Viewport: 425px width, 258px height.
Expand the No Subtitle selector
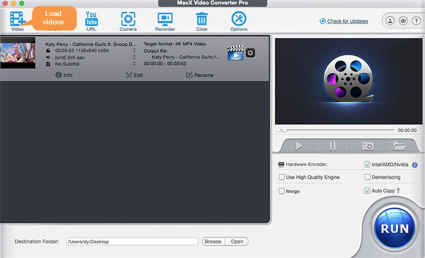coord(134,64)
